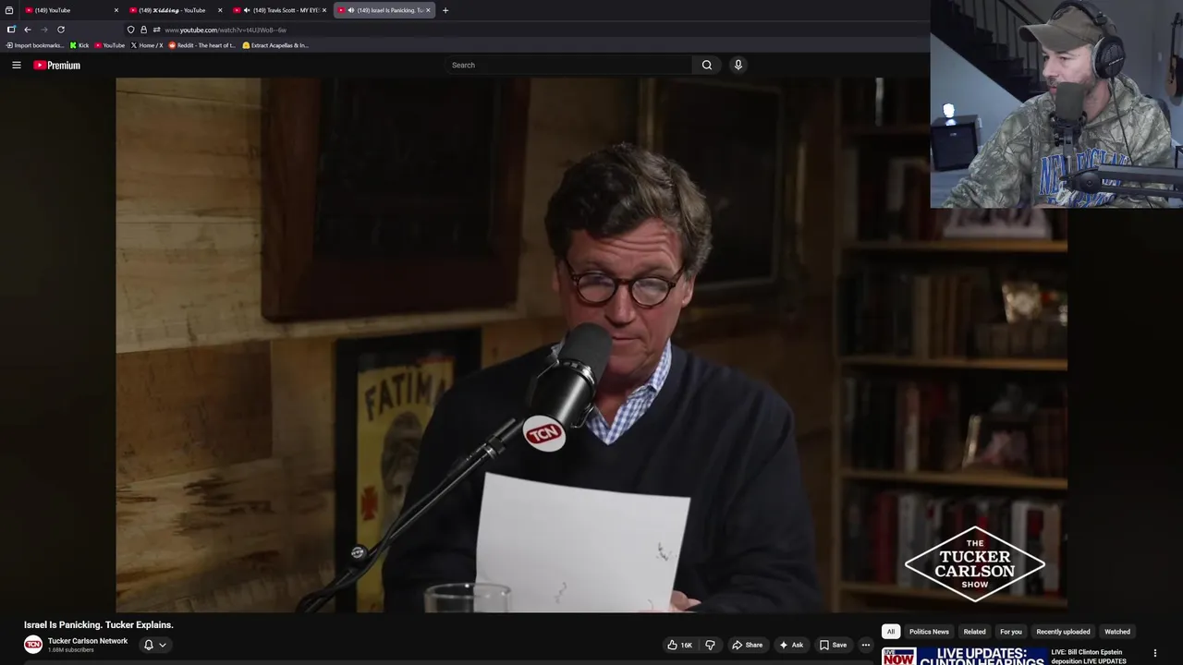
Task: Open a new browser tab
Action: tap(445, 10)
